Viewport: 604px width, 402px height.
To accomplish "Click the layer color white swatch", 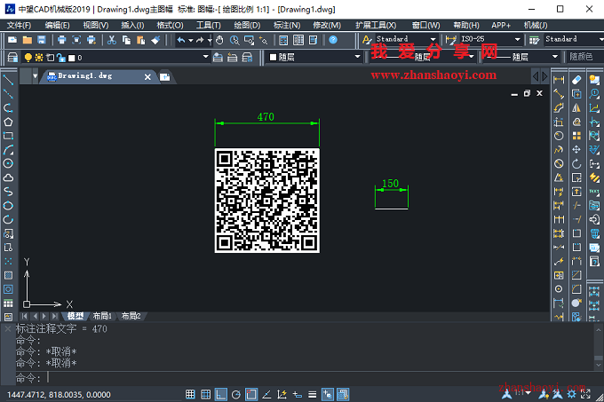I will [72, 58].
